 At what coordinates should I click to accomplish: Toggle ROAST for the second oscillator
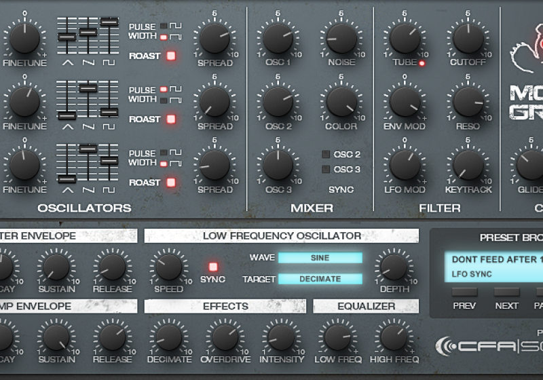pyautogui.click(x=171, y=119)
